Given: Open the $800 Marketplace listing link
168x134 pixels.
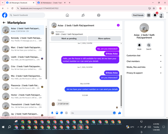Looking at the screenshot, I should [69, 34].
